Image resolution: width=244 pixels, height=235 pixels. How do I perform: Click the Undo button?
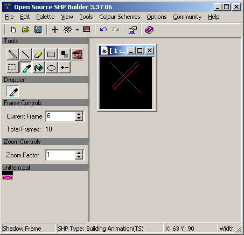tap(103, 29)
